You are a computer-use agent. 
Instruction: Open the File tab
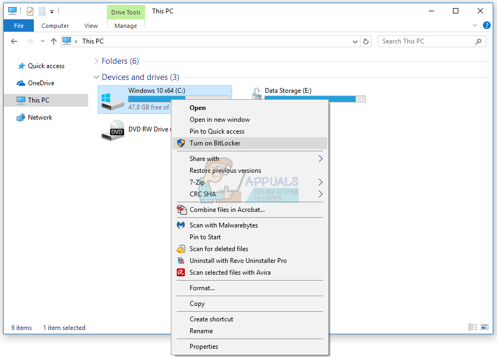pos(19,26)
